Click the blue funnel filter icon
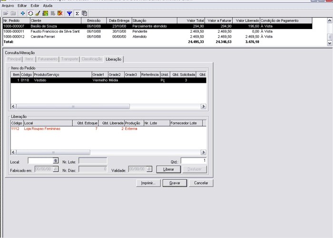 click(69, 13)
